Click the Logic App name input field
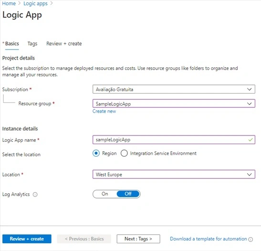Image resolution: width=261 pixels, height=251 pixels. click(174, 140)
